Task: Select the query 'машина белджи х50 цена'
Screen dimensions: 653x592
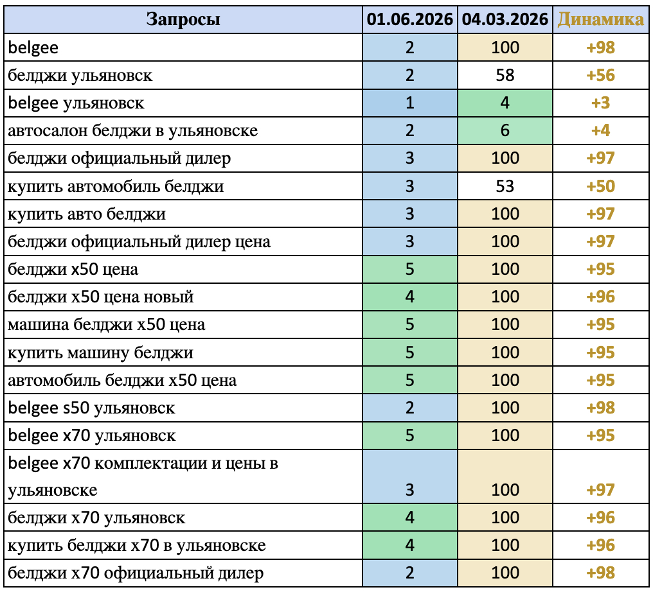Action: click(x=183, y=324)
